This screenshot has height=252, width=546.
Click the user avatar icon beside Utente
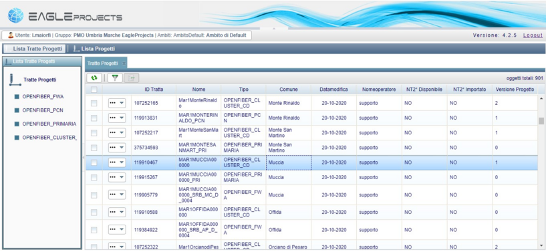pos(11,35)
